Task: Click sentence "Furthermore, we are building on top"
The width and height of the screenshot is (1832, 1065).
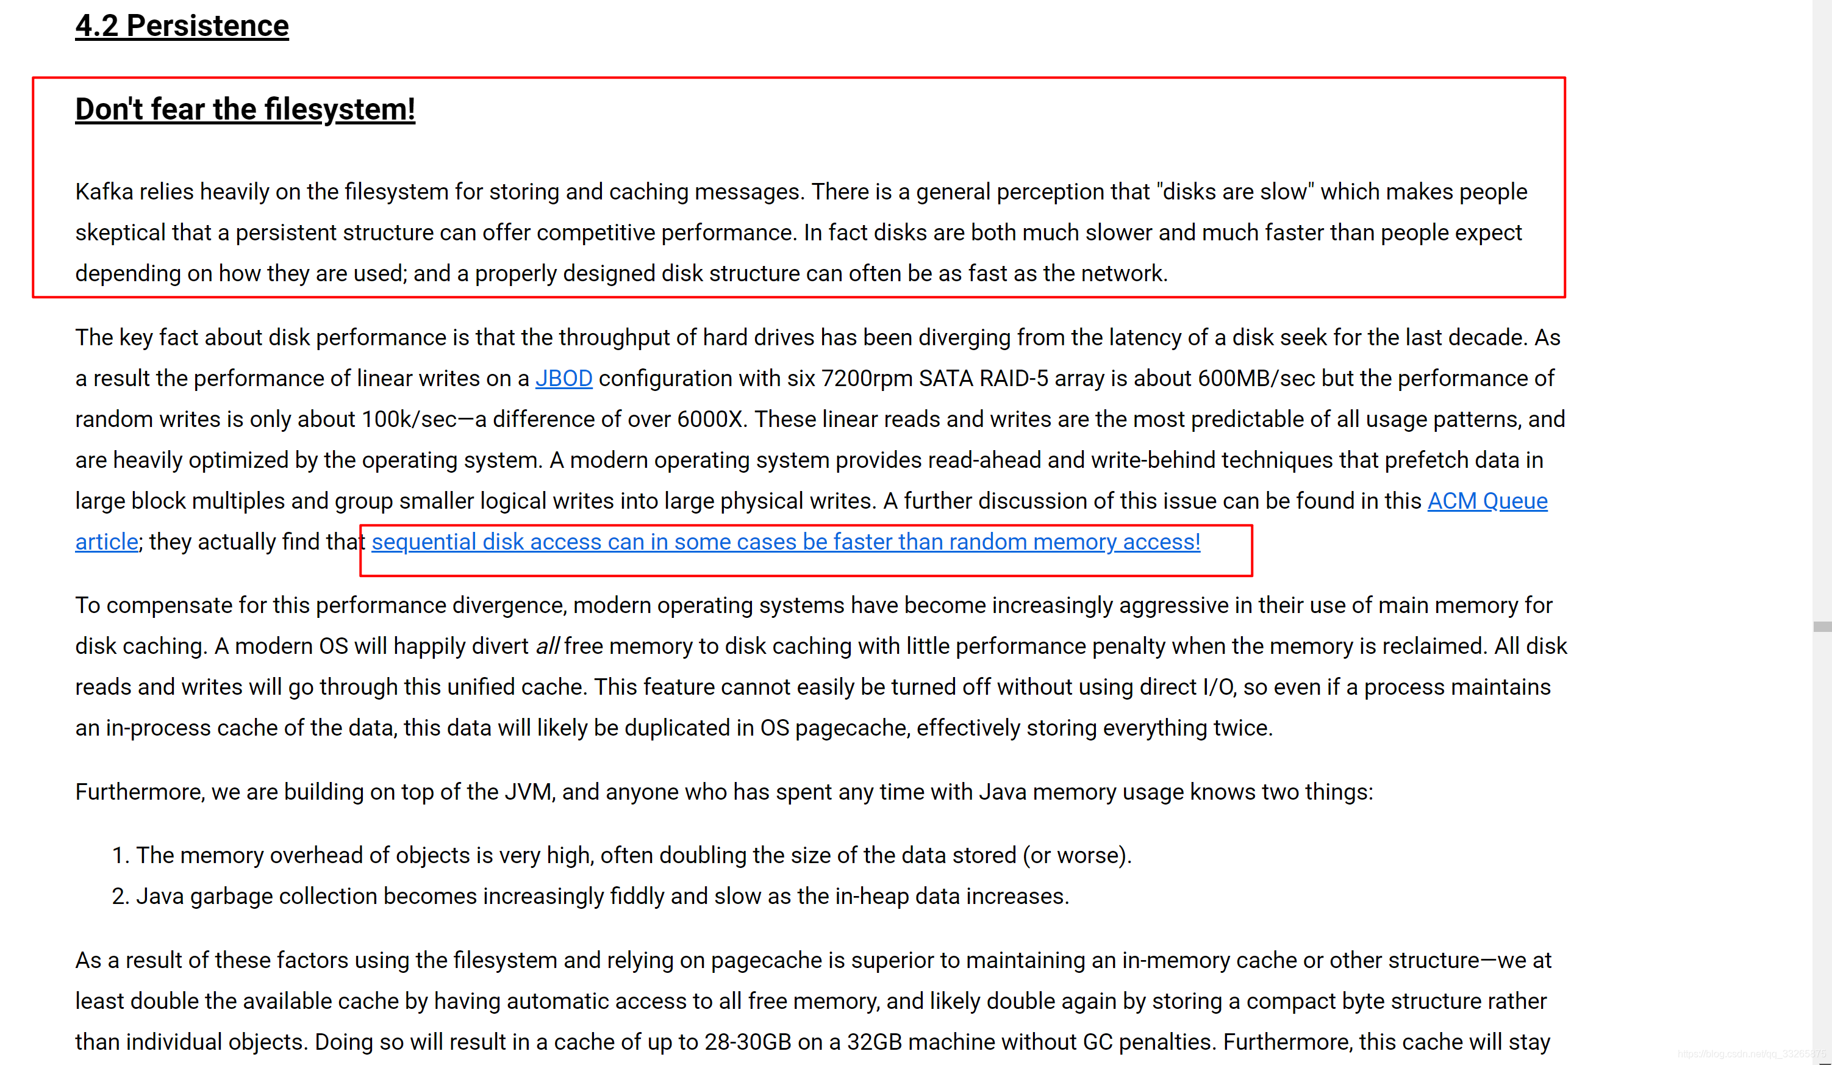Action: click(723, 792)
